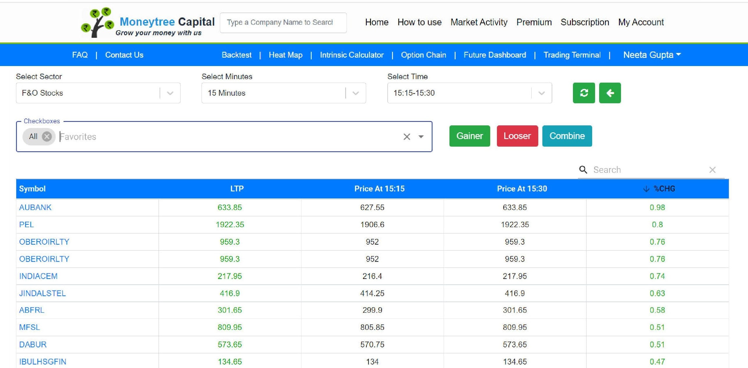Click the DABUR price 570.75
The width and height of the screenshot is (748, 368).
point(372,344)
